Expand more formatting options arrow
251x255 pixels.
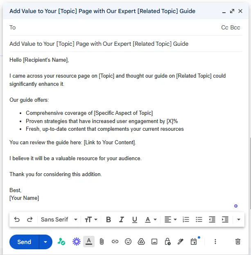click(x=239, y=219)
